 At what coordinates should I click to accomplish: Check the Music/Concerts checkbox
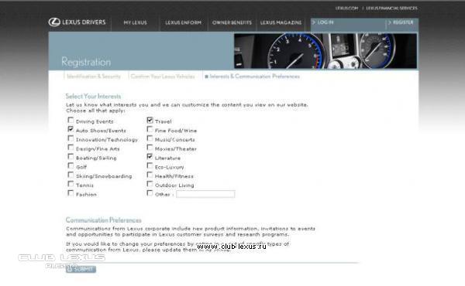click(x=150, y=138)
